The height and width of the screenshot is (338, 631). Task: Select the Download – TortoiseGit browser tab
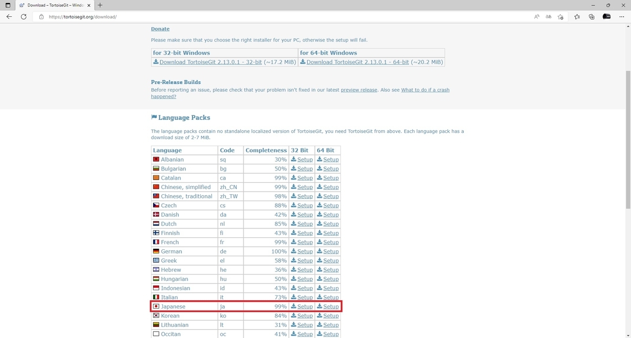[55, 5]
